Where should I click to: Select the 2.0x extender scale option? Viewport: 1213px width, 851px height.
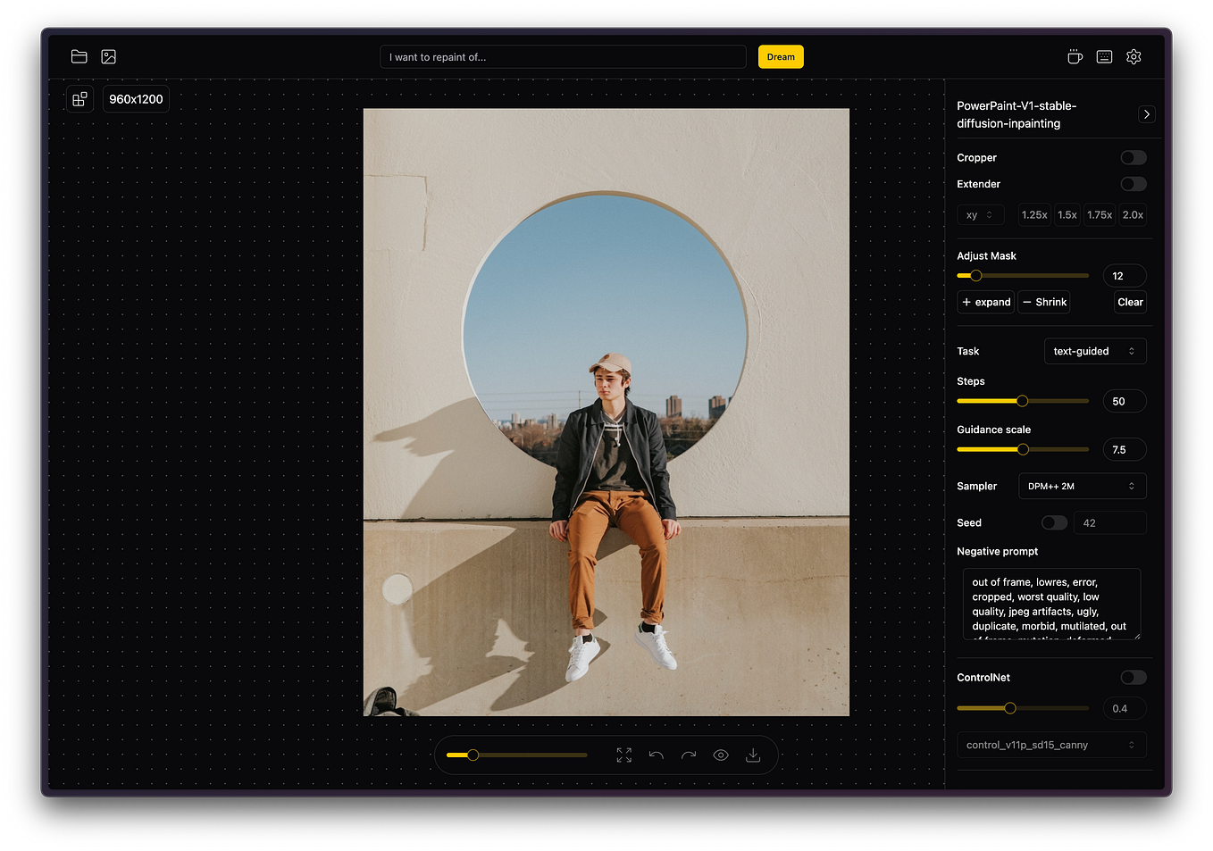1132,214
